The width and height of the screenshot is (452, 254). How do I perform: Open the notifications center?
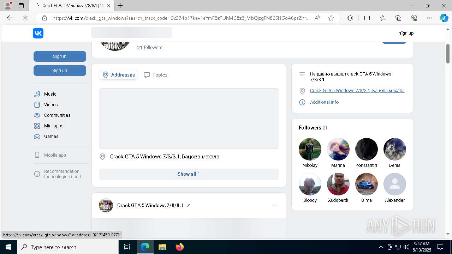pyautogui.click(x=440, y=247)
